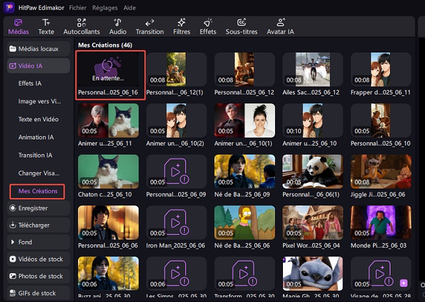Click the Vidéo IA label
The height and width of the screenshot is (302, 425).
(x=30, y=66)
